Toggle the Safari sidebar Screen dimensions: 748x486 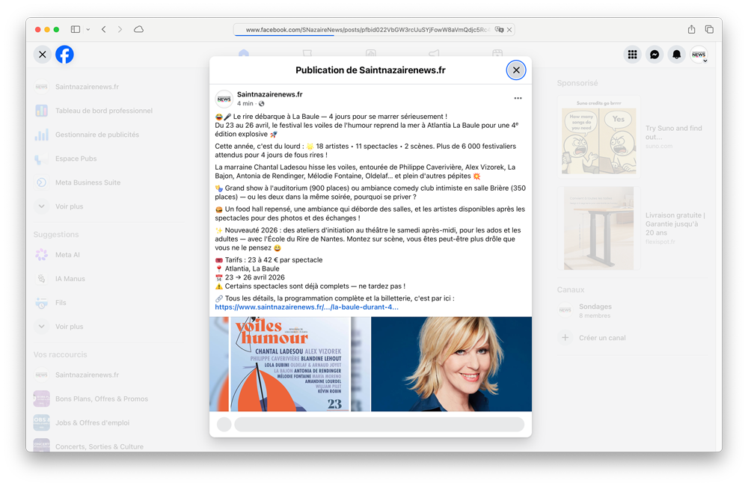point(76,29)
